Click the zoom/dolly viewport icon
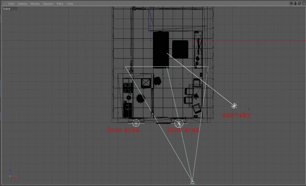The height and width of the screenshot is (186, 306). pyautogui.click(x=295, y=3)
